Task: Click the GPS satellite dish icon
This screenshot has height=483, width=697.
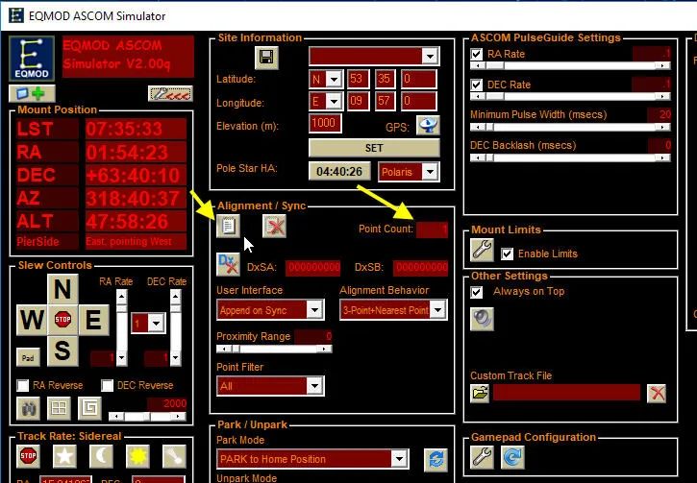Action: pos(427,125)
